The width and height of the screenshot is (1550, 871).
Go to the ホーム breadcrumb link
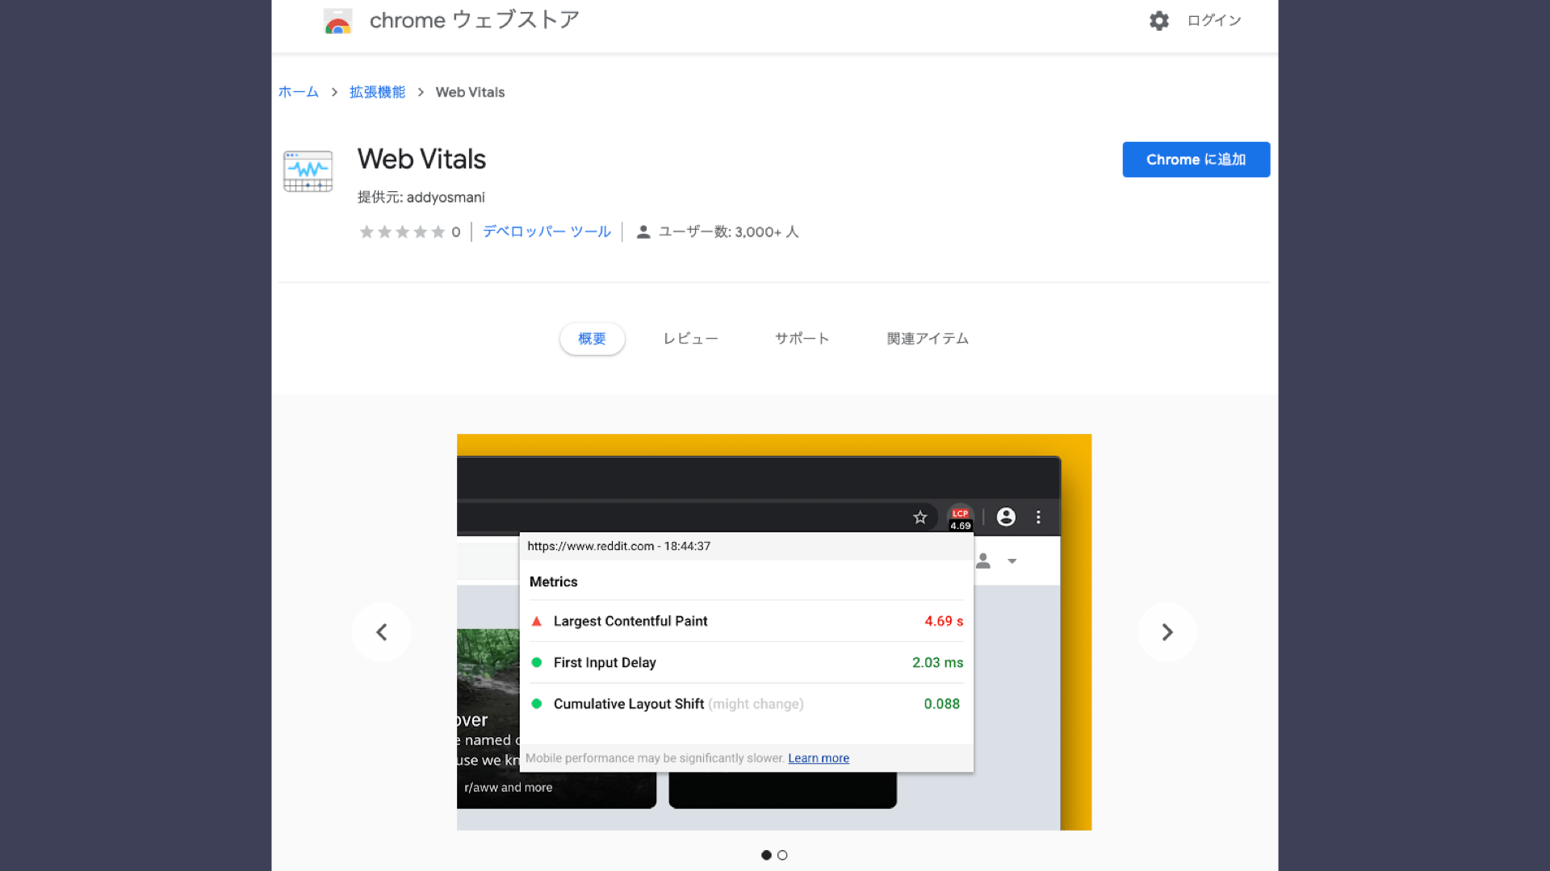pyautogui.click(x=299, y=92)
